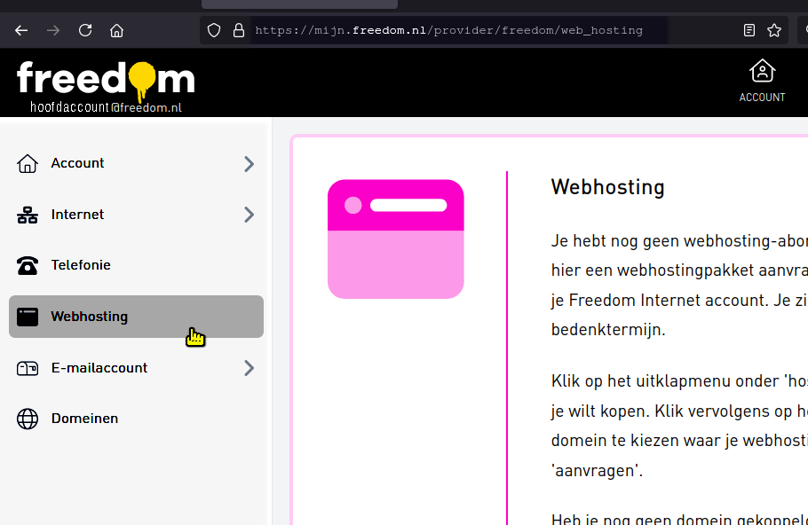
Task: Click the Account house icon in sidebar
Action: point(28,164)
